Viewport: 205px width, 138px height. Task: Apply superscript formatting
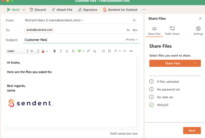88,51
